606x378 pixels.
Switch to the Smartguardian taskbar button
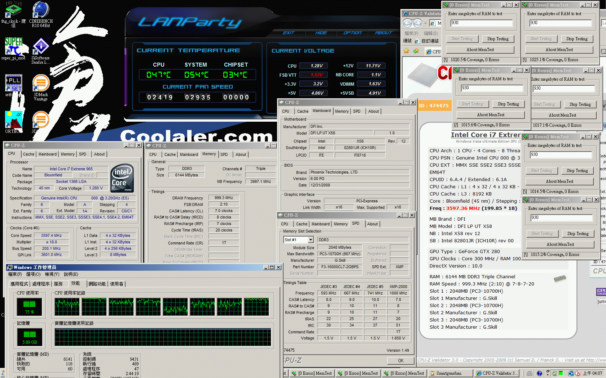[450, 373]
